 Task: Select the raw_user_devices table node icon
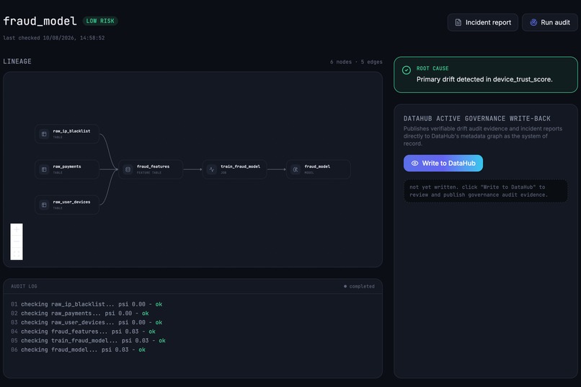point(44,205)
